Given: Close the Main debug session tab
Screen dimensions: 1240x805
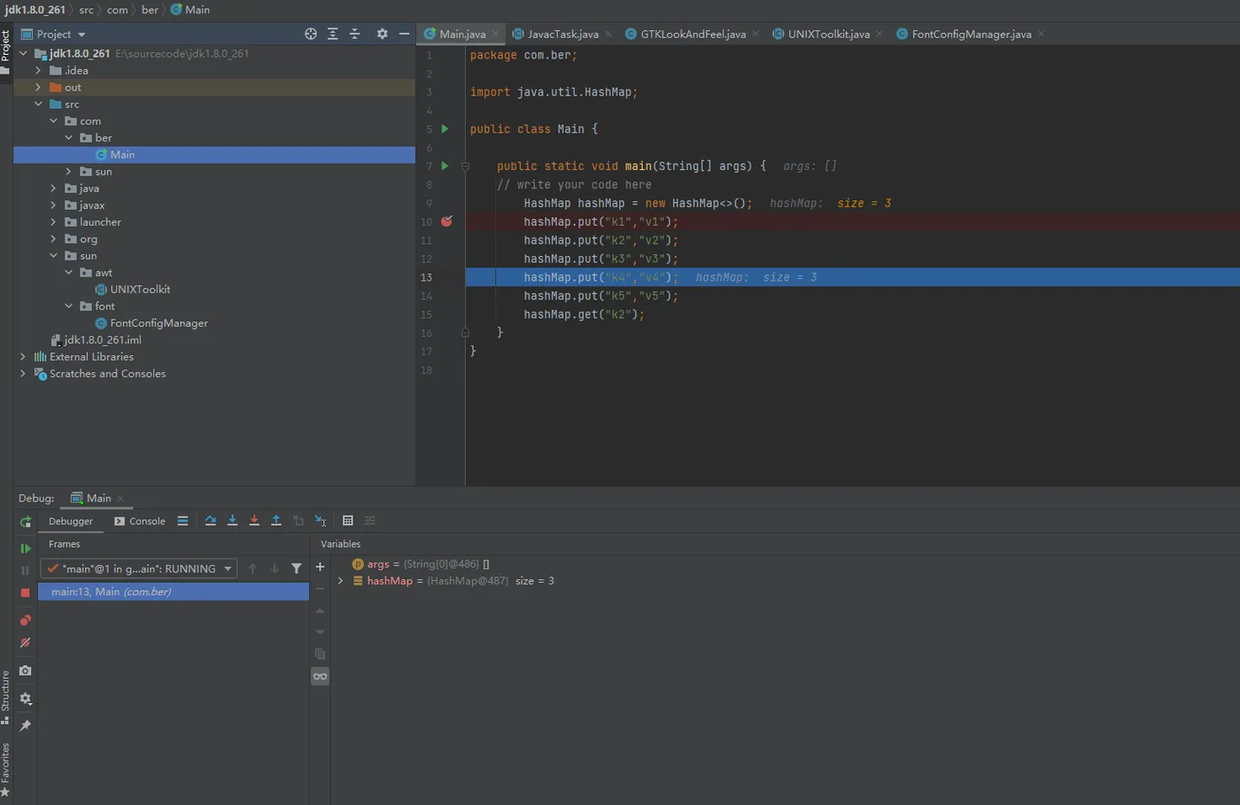Looking at the screenshot, I should click(120, 499).
